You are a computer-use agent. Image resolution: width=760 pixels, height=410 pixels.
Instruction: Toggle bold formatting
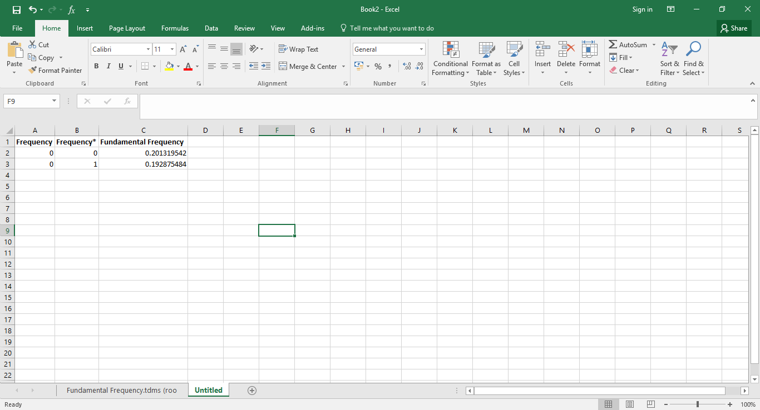pos(96,66)
